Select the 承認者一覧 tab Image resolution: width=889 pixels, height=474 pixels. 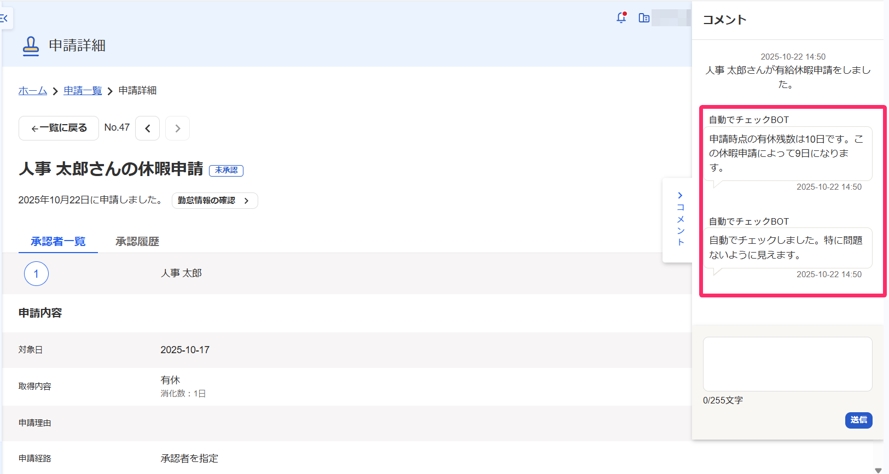58,242
